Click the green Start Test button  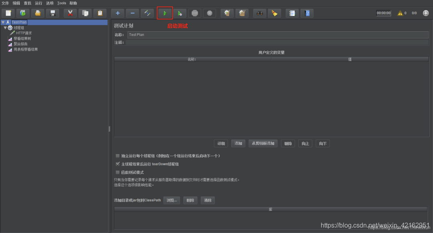pyautogui.click(x=165, y=13)
